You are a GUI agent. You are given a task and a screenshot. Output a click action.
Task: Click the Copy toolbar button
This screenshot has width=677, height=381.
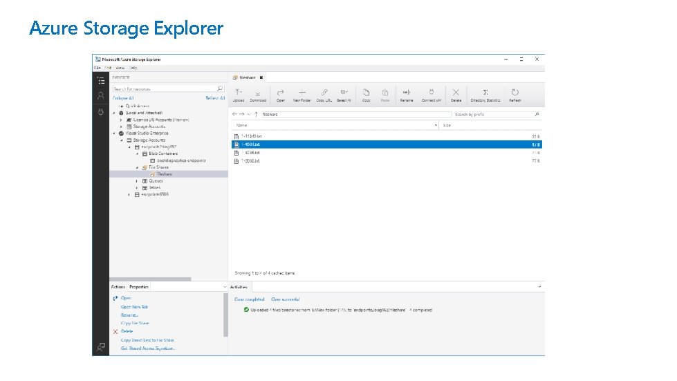click(x=366, y=95)
